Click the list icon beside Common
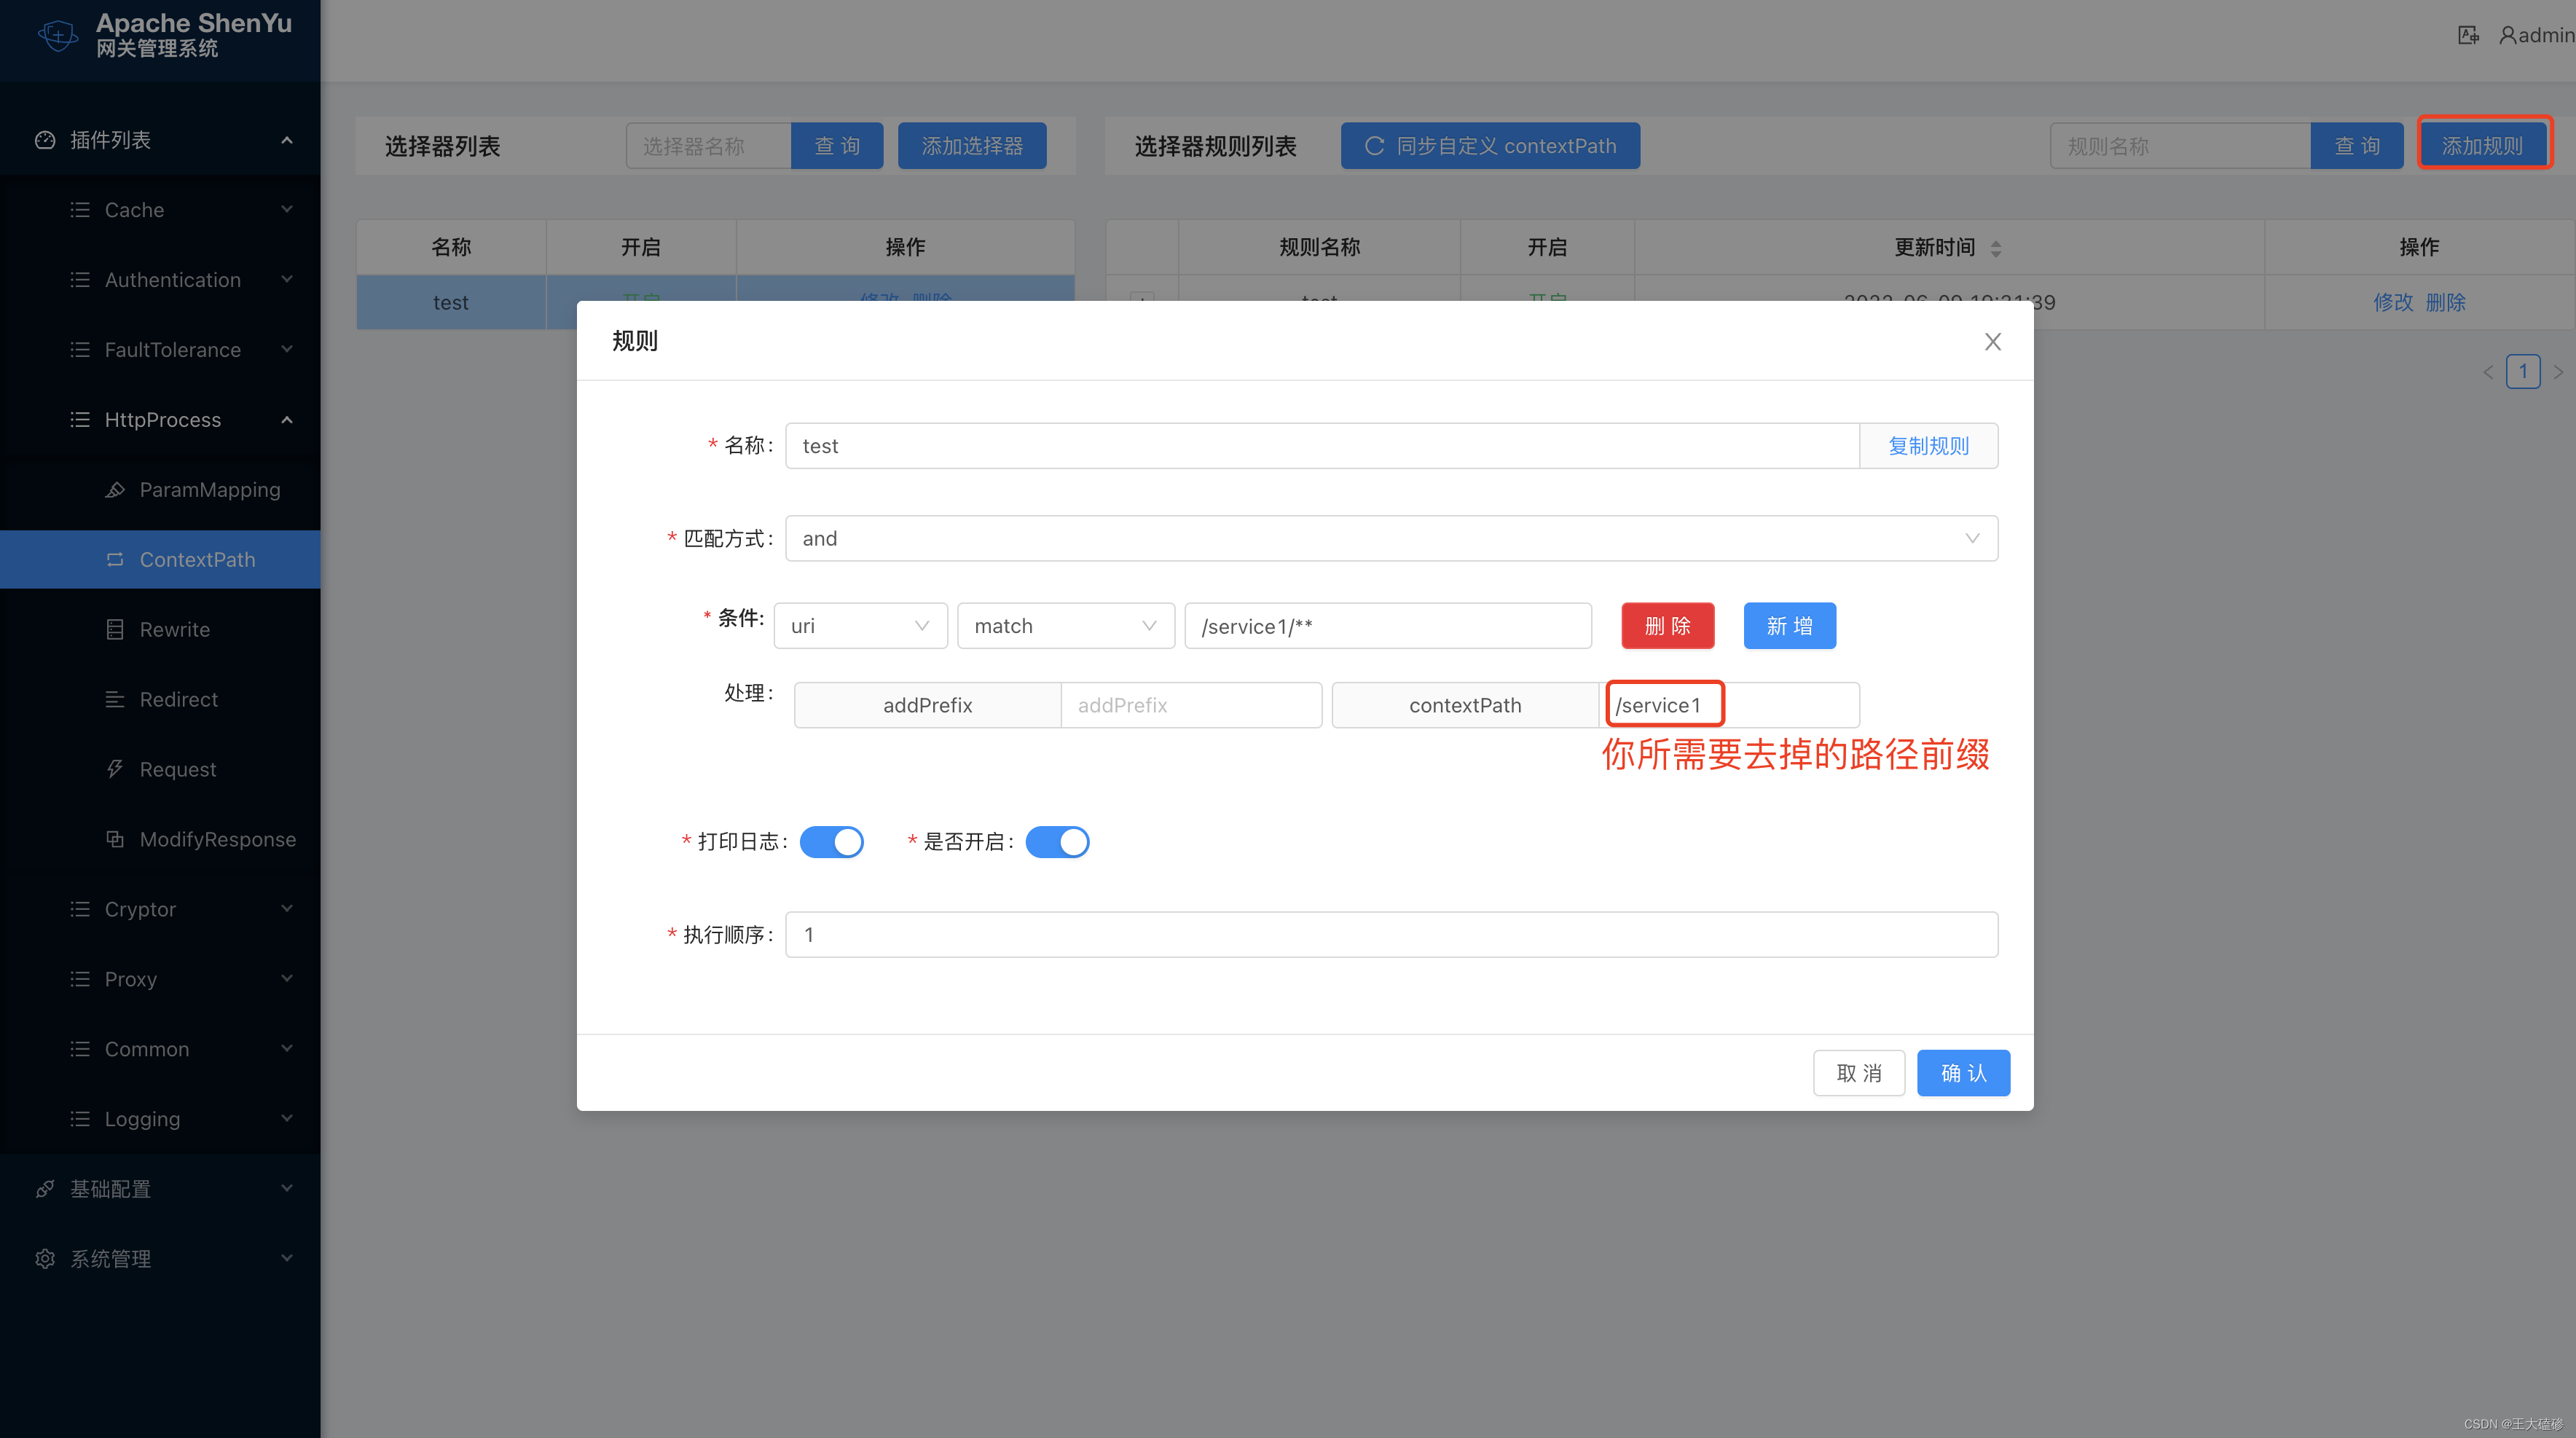The image size is (2576, 1438). click(x=80, y=1049)
